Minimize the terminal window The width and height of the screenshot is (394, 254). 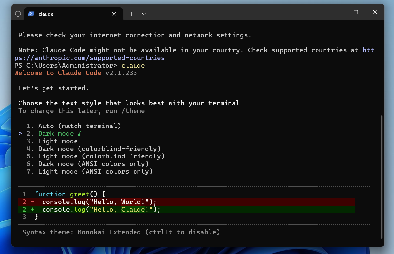(337, 12)
